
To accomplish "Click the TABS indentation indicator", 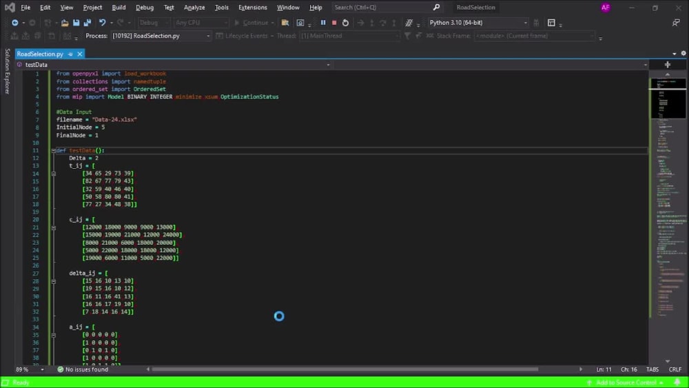I will (652, 369).
